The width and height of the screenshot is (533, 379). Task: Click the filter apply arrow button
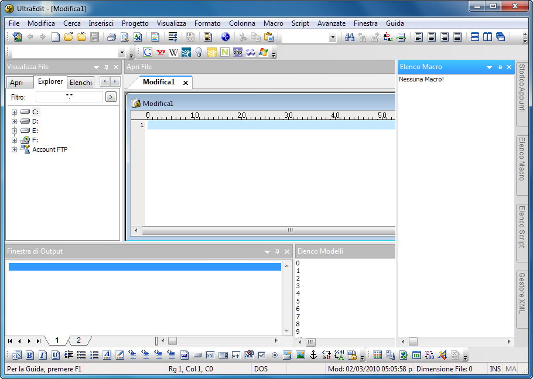pos(111,97)
